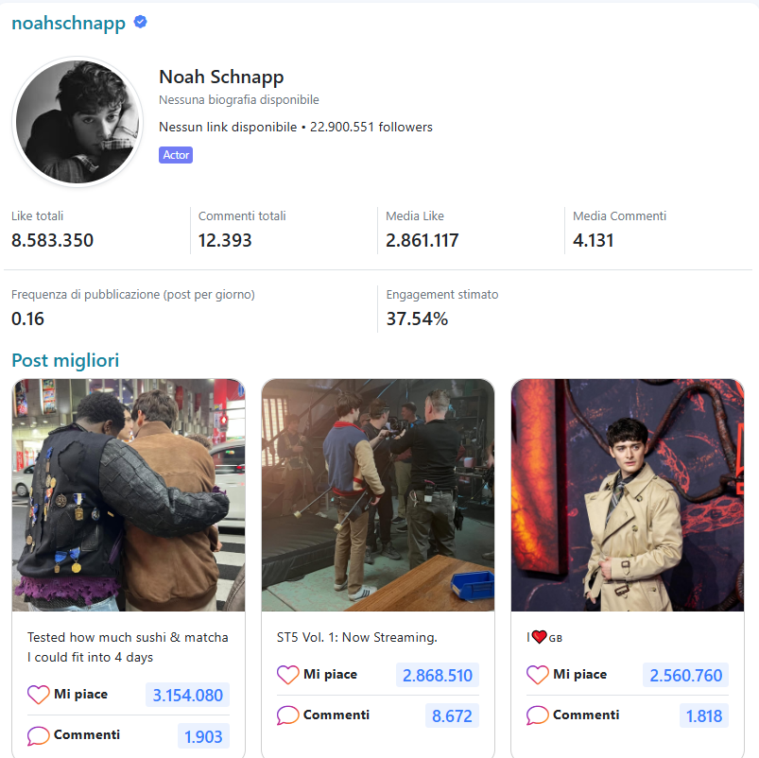Image resolution: width=759 pixels, height=758 pixels.
Task: Click the 8.672 comments count
Action: (452, 716)
